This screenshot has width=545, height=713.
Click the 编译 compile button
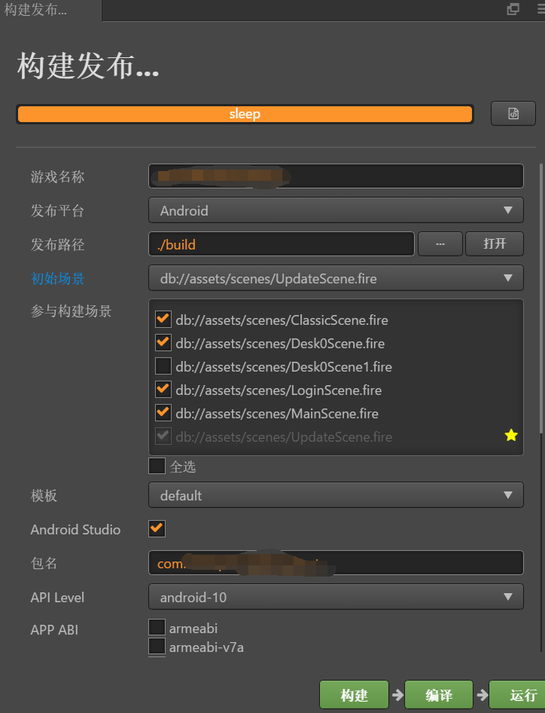(439, 695)
